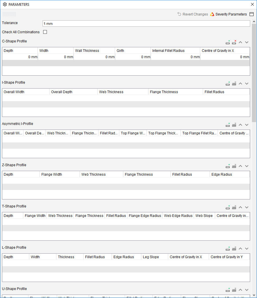Image resolution: width=257 pixels, height=298 pixels.
Task: Move Z-Shape Profile row up
Action: tap(240, 166)
